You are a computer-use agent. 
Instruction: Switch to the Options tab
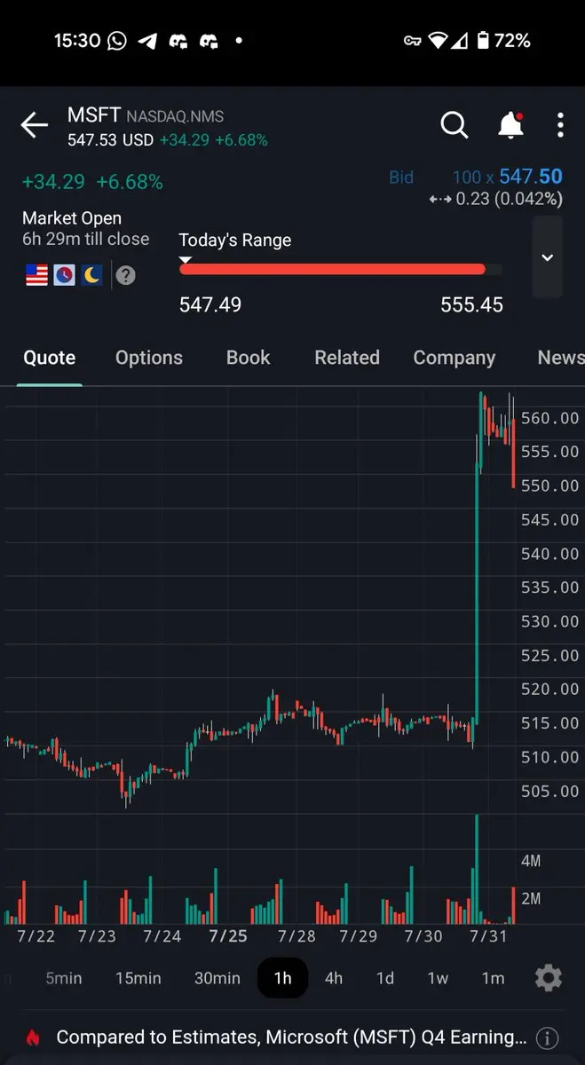point(149,358)
